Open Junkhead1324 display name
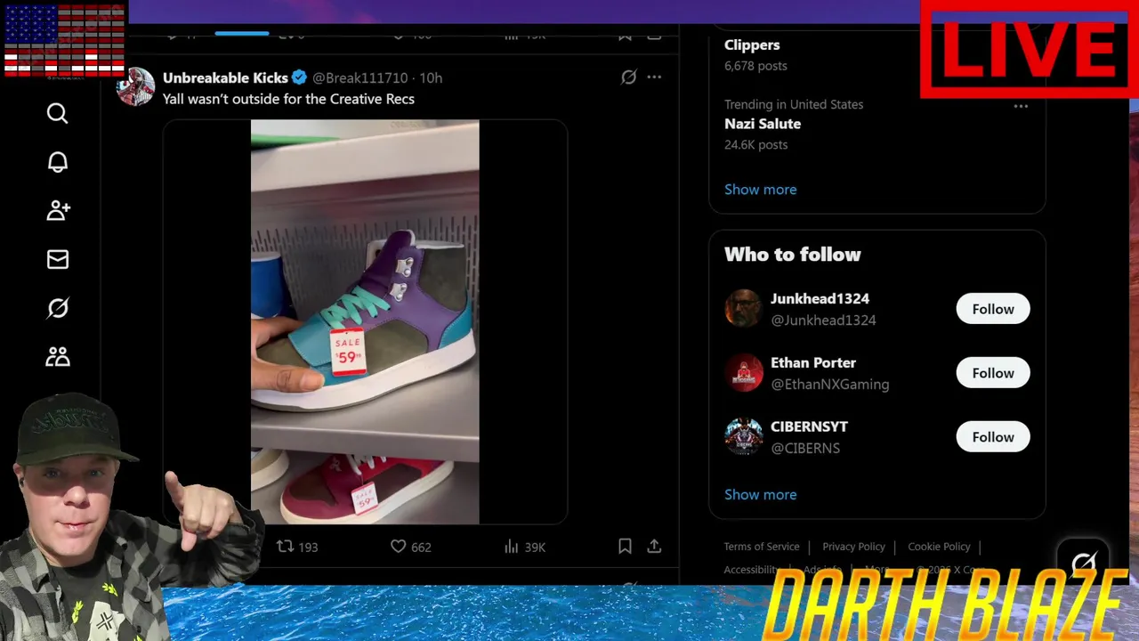The image size is (1139, 641). [x=820, y=298]
